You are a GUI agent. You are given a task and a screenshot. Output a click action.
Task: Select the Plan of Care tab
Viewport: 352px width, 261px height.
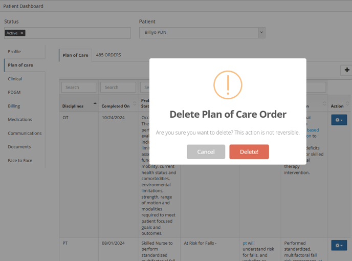point(75,55)
